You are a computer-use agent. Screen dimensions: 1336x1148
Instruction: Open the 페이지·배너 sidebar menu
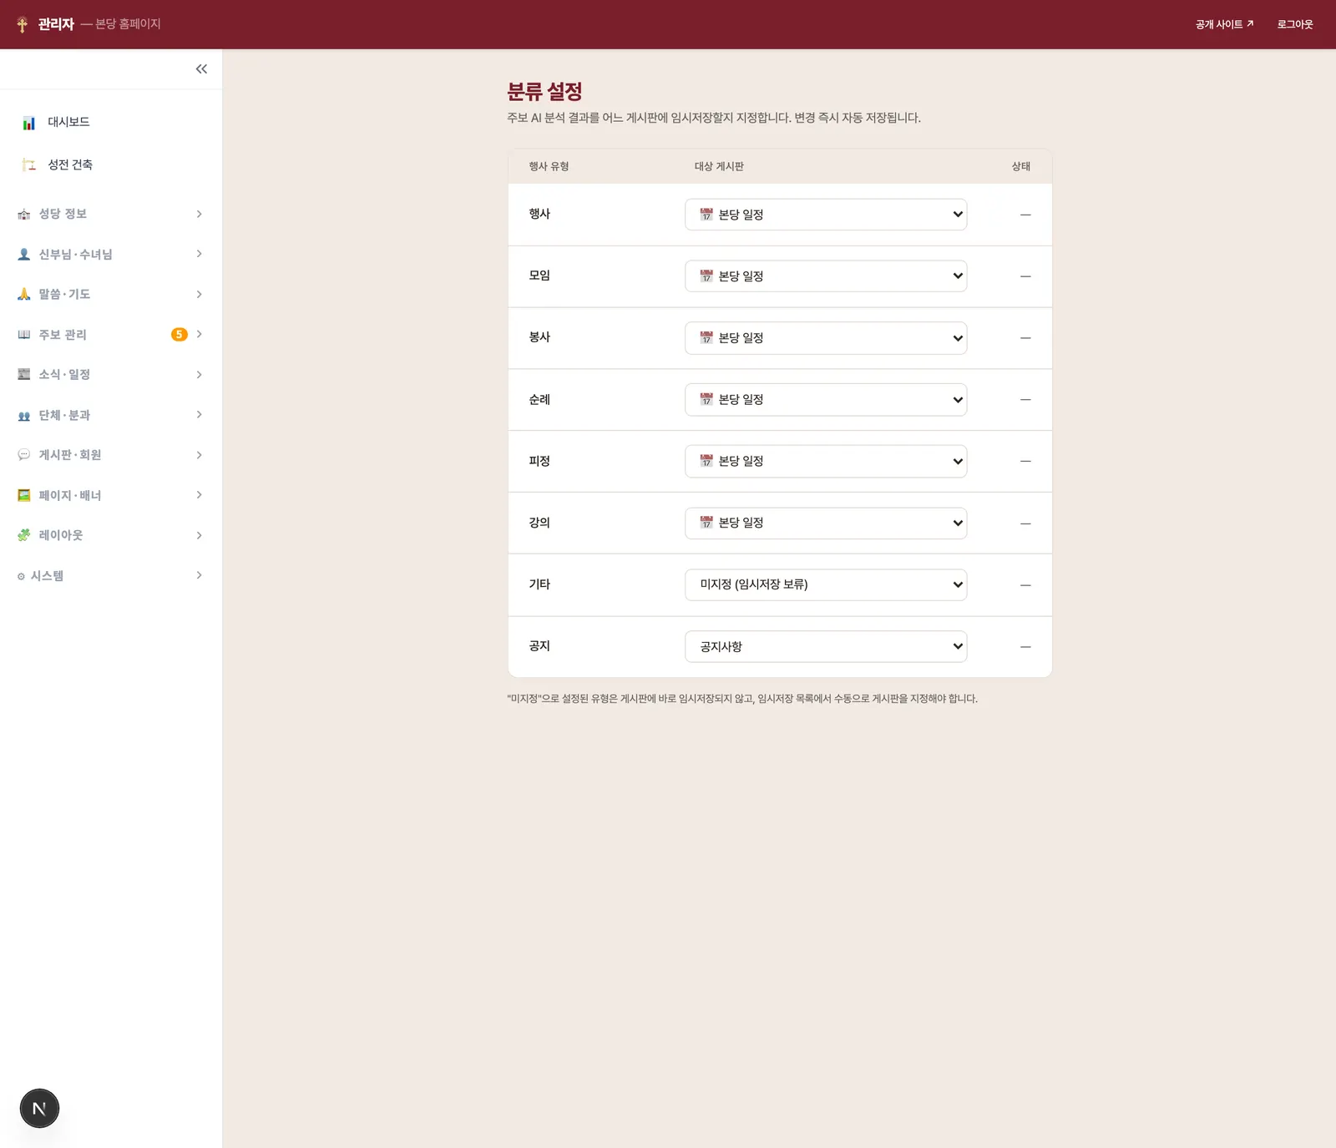[111, 495]
